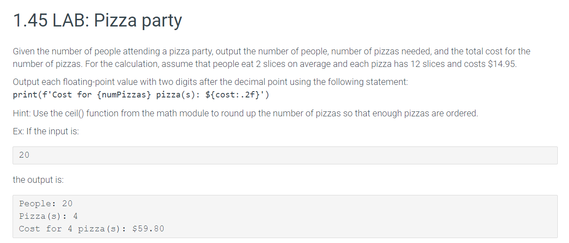
Task: Click the line "Output each floating-point value"
Action: tap(210, 82)
